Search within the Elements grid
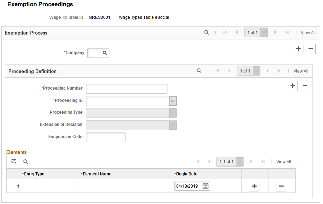323x204 pixels. point(26,162)
